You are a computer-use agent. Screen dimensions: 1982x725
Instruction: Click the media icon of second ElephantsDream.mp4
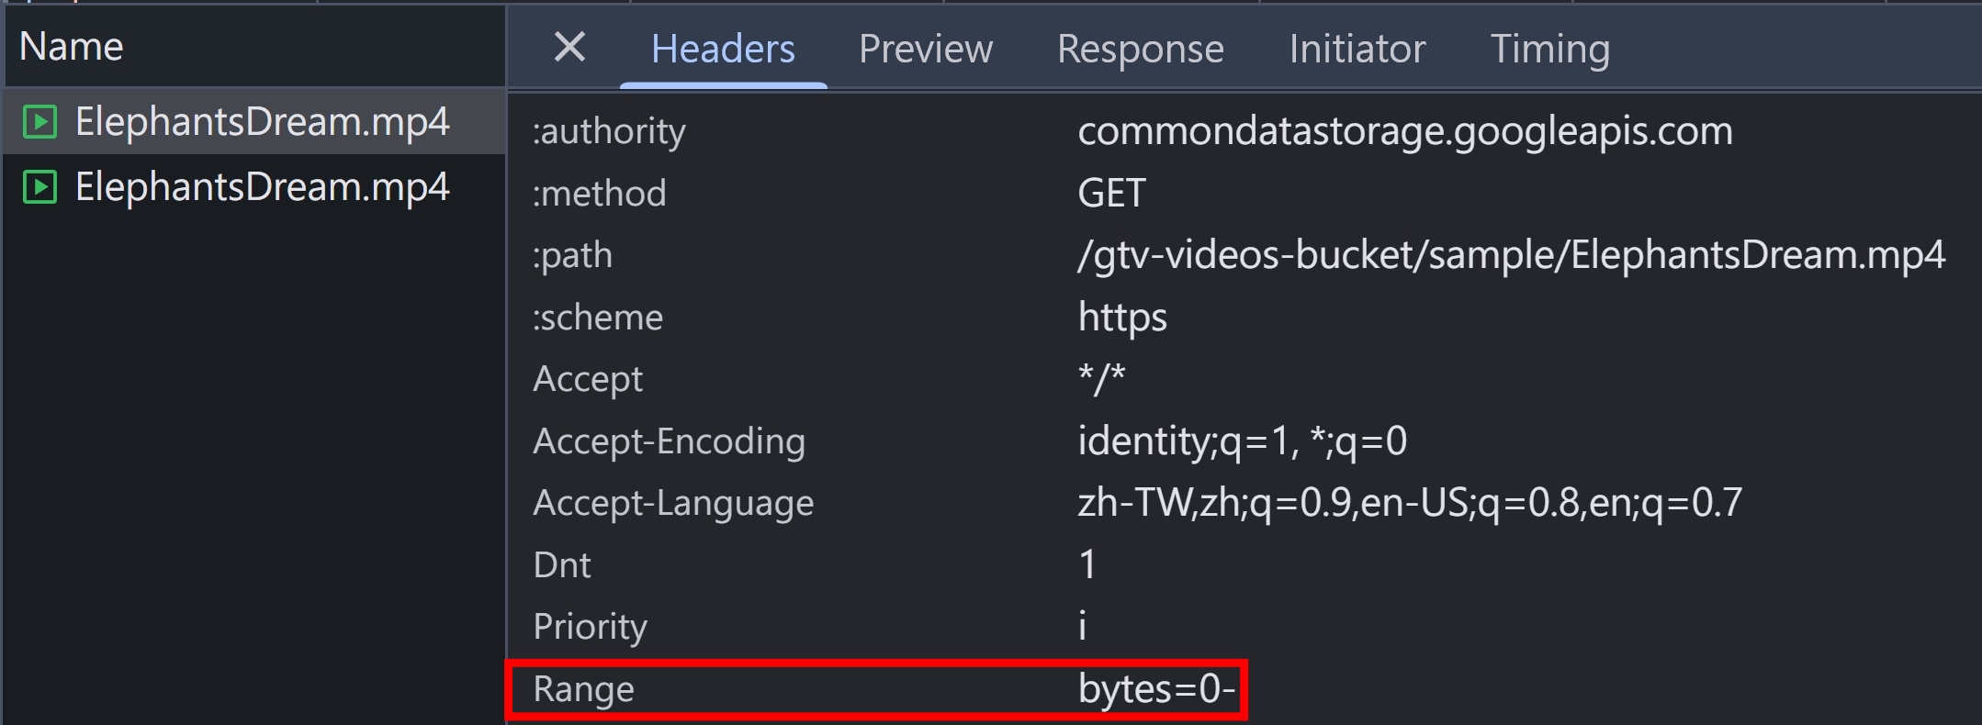(x=39, y=187)
